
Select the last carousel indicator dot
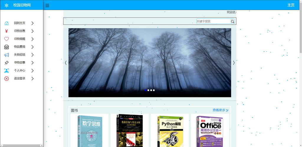click(x=154, y=90)
